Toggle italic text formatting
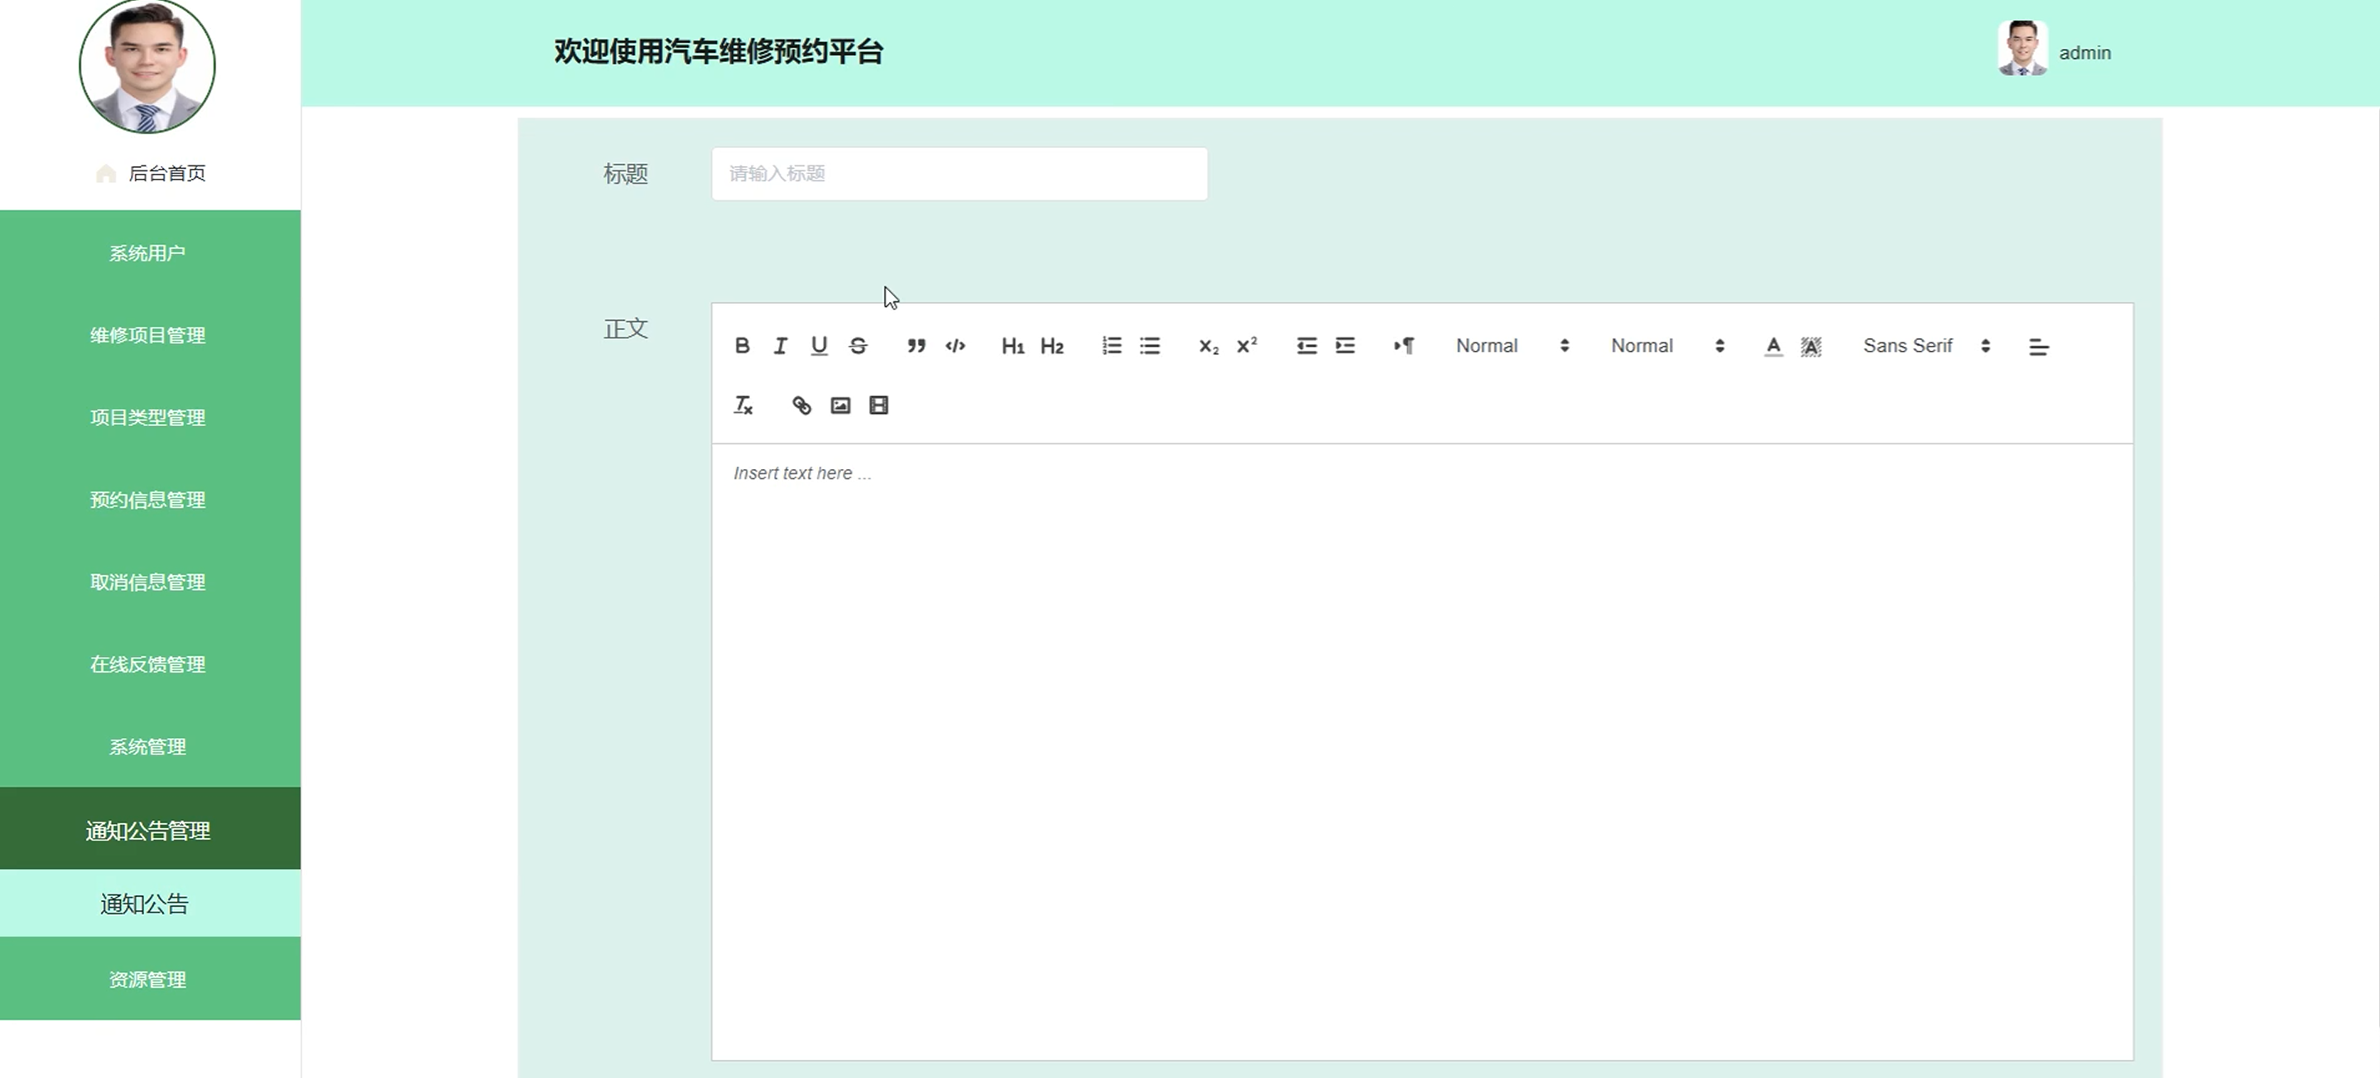This screenshot has width=2380, height=1078. [781, 346]
